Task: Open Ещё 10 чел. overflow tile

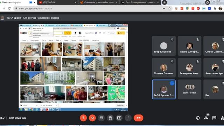Action: (189, 90)
